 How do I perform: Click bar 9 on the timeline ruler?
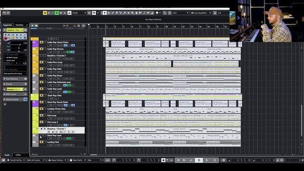158,27
